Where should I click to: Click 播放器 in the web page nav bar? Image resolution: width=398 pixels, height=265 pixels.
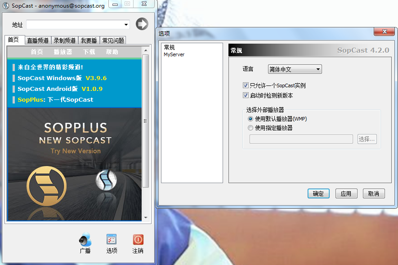pyautogui.click(x=63, y=52)
